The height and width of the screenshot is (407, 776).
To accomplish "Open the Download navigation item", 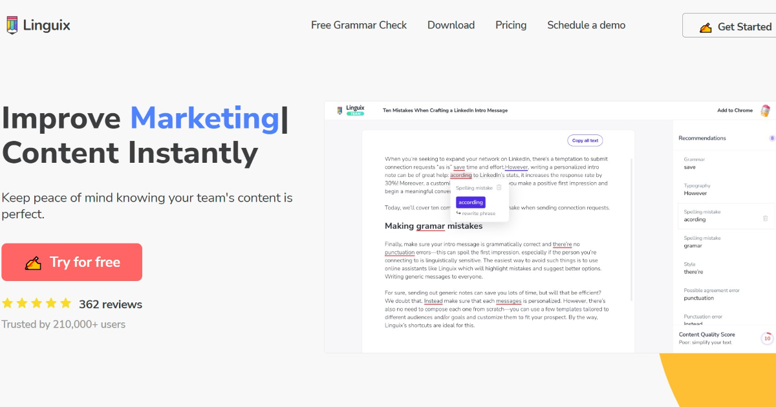I will click(x=451, y=25).
